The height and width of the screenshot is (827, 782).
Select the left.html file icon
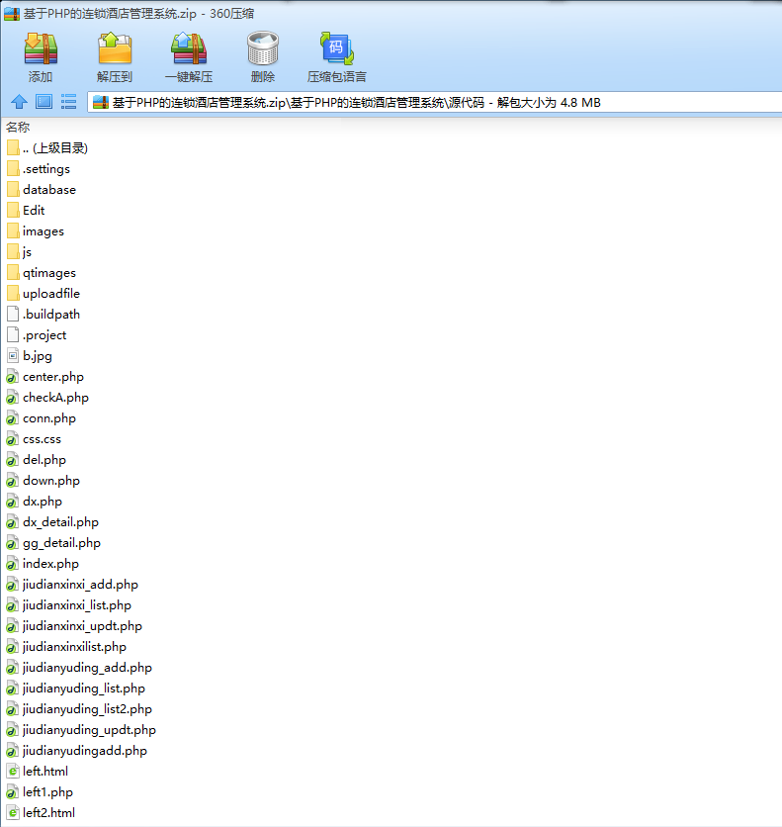13,771
